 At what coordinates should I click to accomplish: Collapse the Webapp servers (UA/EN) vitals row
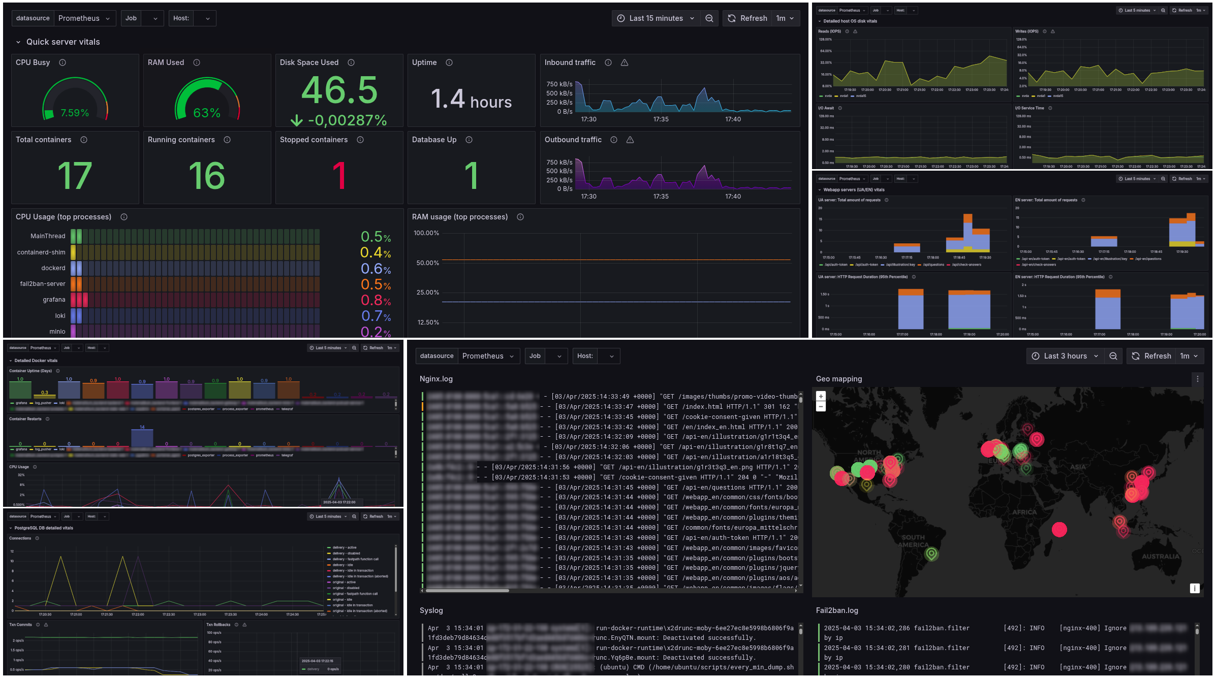[x=820, y=190]
